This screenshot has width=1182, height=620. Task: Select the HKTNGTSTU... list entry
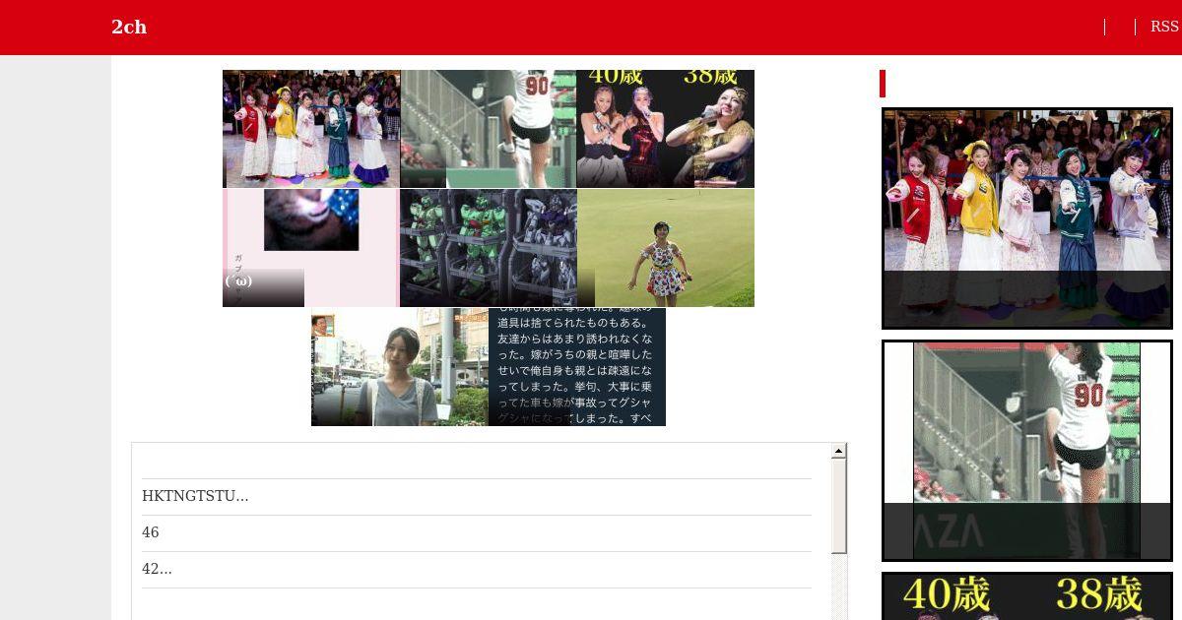coord(195,496)
